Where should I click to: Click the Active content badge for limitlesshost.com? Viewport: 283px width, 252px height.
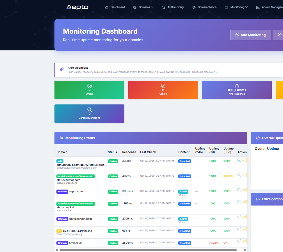click(183, 219)
